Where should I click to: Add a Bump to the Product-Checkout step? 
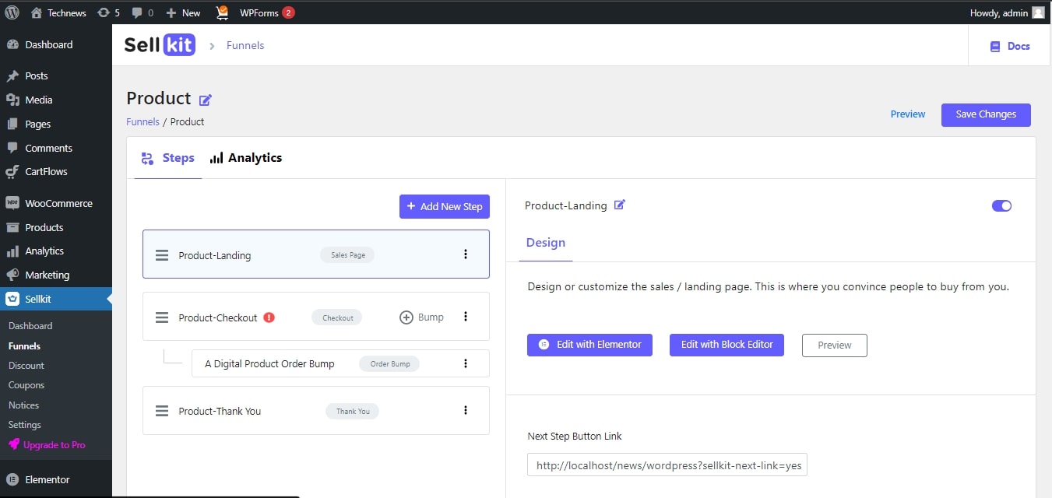point(421,317)
